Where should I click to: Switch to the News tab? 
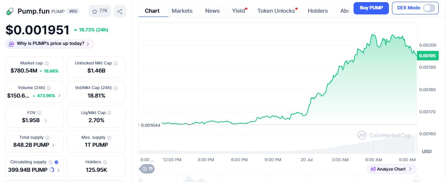[212, 11]
